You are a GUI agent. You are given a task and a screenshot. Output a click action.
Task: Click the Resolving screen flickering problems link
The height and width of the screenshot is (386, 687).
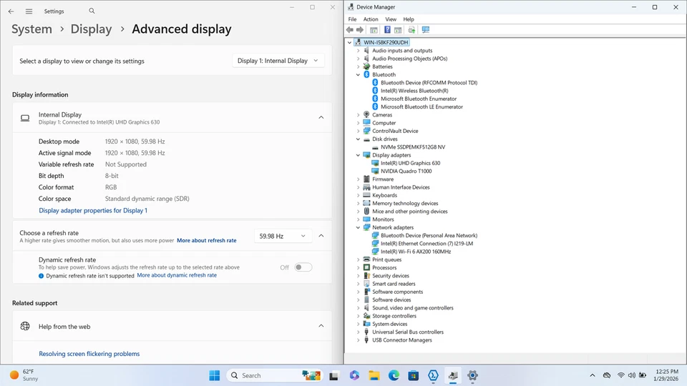coord(89,354)
